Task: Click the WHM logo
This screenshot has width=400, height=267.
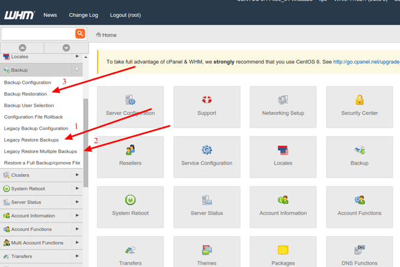Action: [19, 15]
